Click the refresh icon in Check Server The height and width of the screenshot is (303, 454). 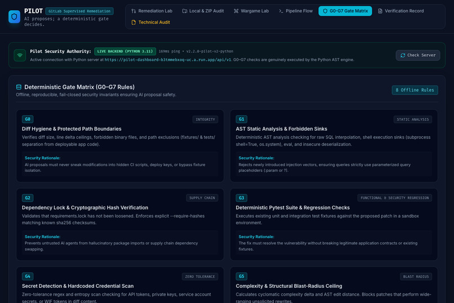[403, 55]
